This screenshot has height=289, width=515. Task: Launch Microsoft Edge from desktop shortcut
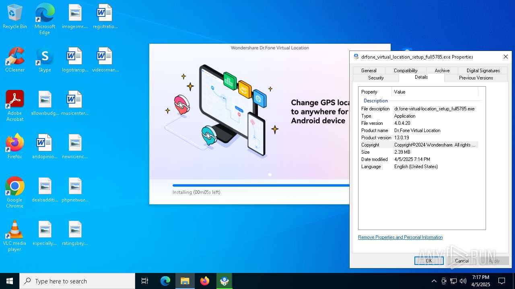coord(45,19)
